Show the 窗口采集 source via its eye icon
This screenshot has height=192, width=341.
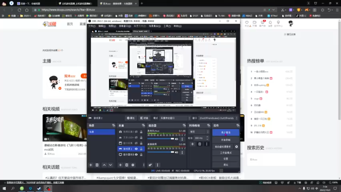click(x=136, y=143)
